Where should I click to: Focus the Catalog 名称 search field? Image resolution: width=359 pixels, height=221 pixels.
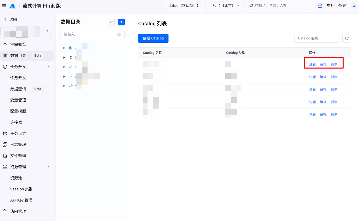316,38
